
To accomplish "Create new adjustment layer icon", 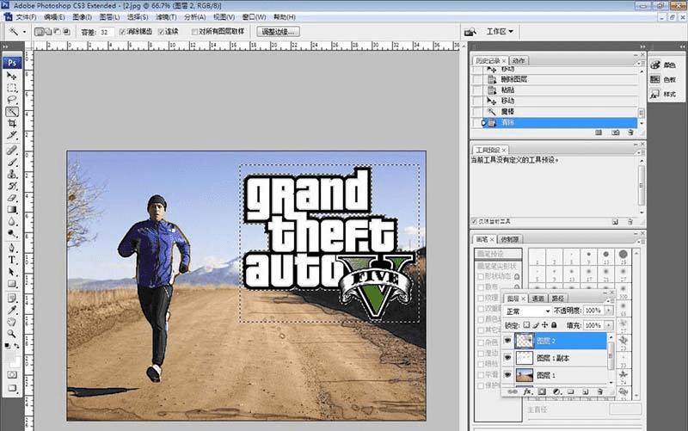I will [556, 391].
